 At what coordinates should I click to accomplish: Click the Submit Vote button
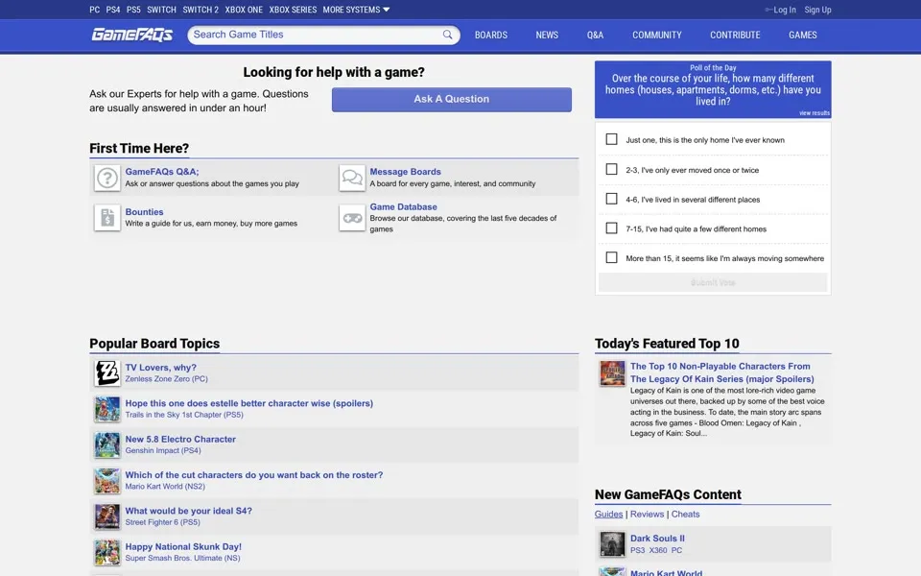(x=713, y=282)
